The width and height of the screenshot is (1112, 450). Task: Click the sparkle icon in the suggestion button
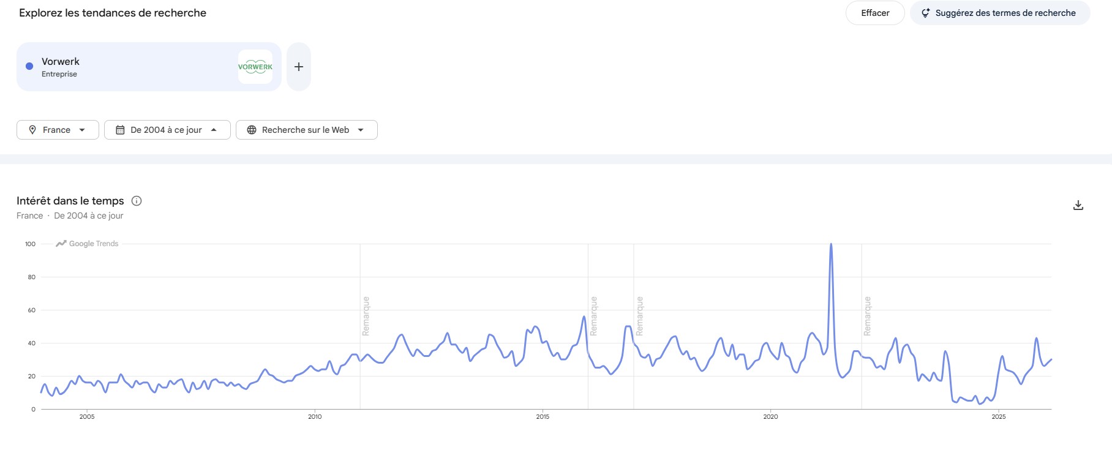point(925,13)
